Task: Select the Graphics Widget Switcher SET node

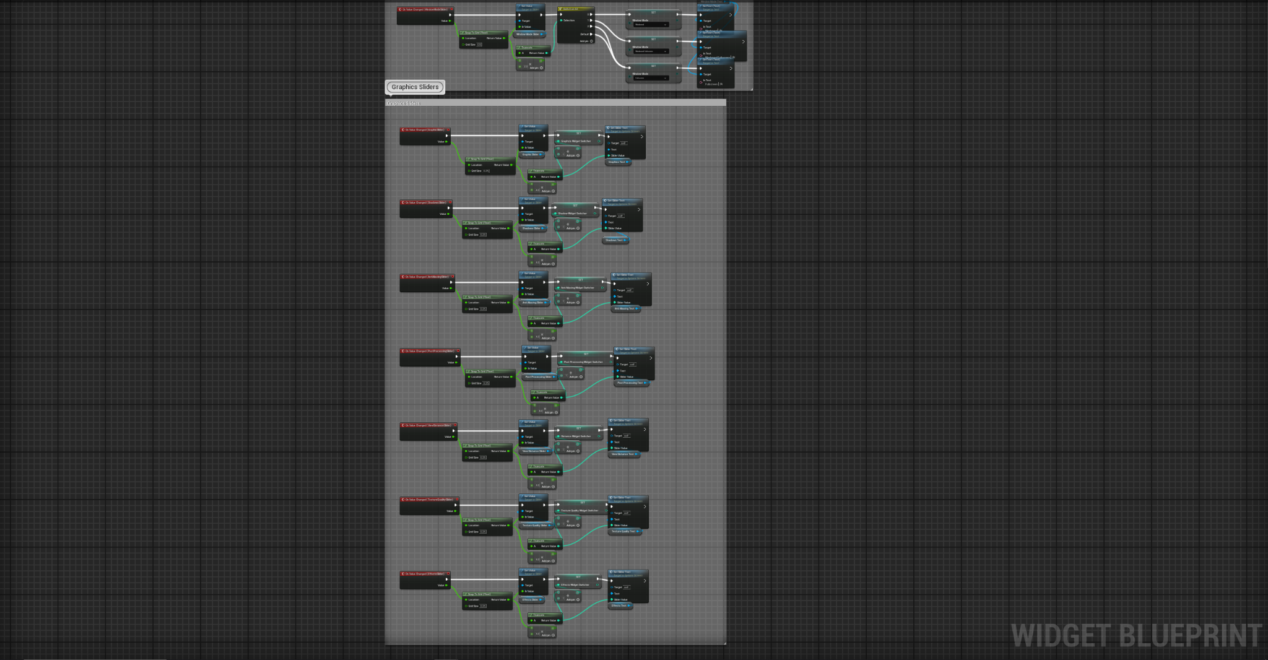Action: point(579,137)
